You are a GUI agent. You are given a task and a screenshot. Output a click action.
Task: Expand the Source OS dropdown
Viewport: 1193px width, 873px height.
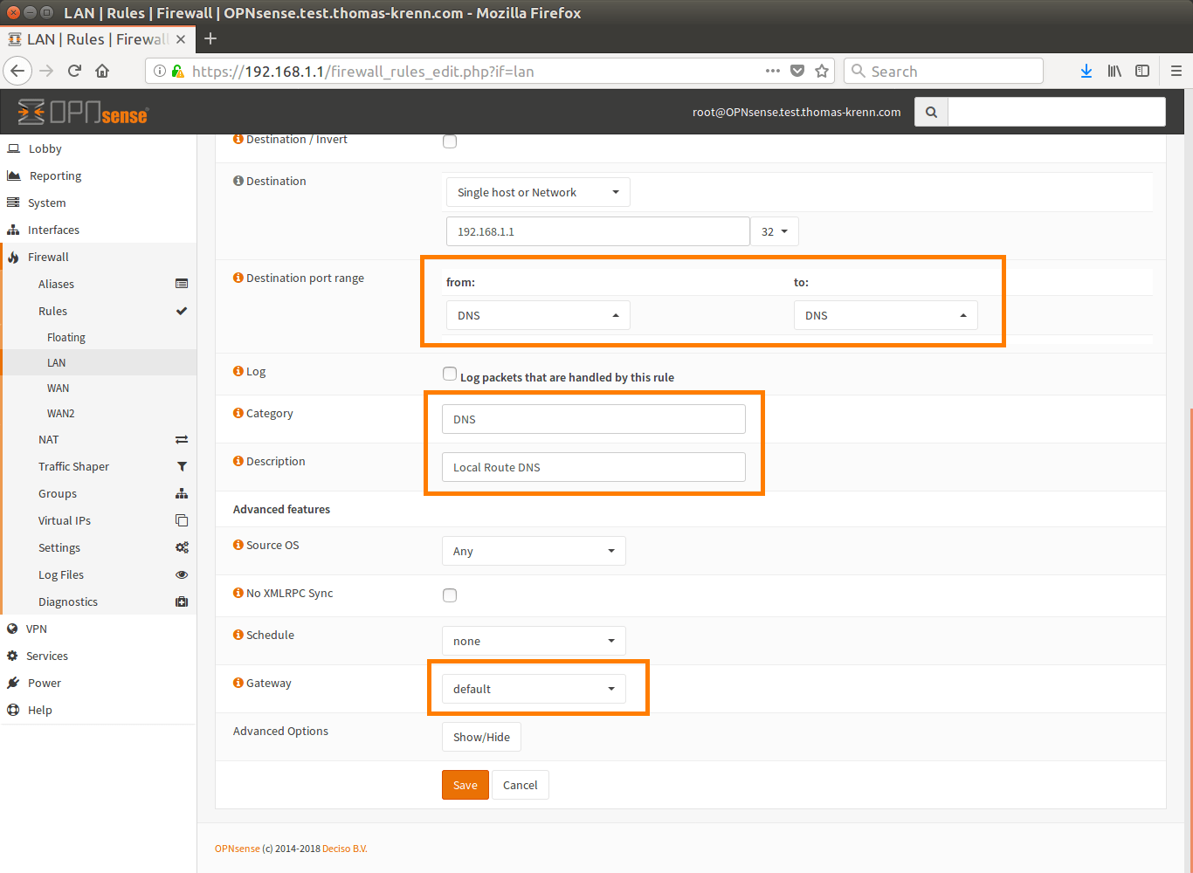tap(534, 551)
